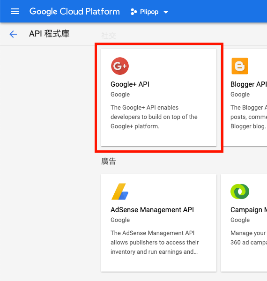Click the Google Cloud Platform logo text
267x281 pixels.
point(74,12)
